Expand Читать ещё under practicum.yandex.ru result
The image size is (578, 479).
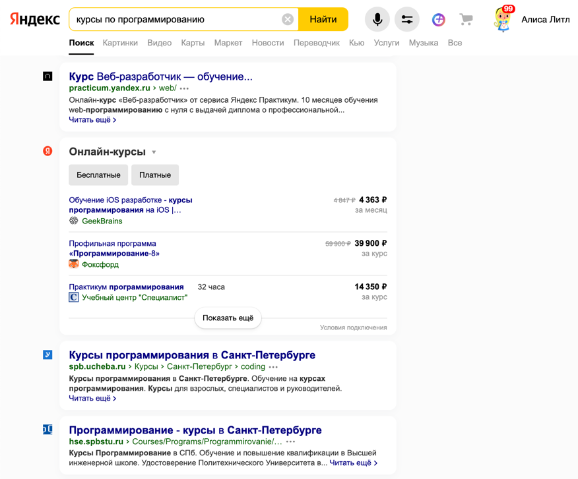pos(92,120)
